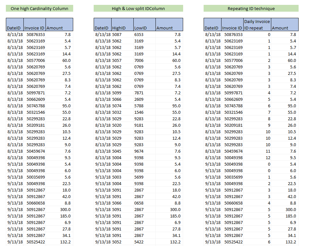Select Amount 7.8 in High & Low split table
The image size is (309, 246).
pos(169,35)
